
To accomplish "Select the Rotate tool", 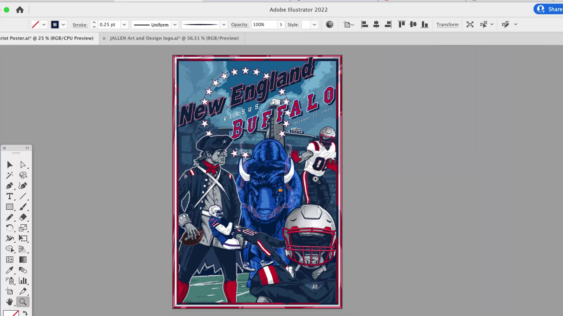I will (10, 228).
